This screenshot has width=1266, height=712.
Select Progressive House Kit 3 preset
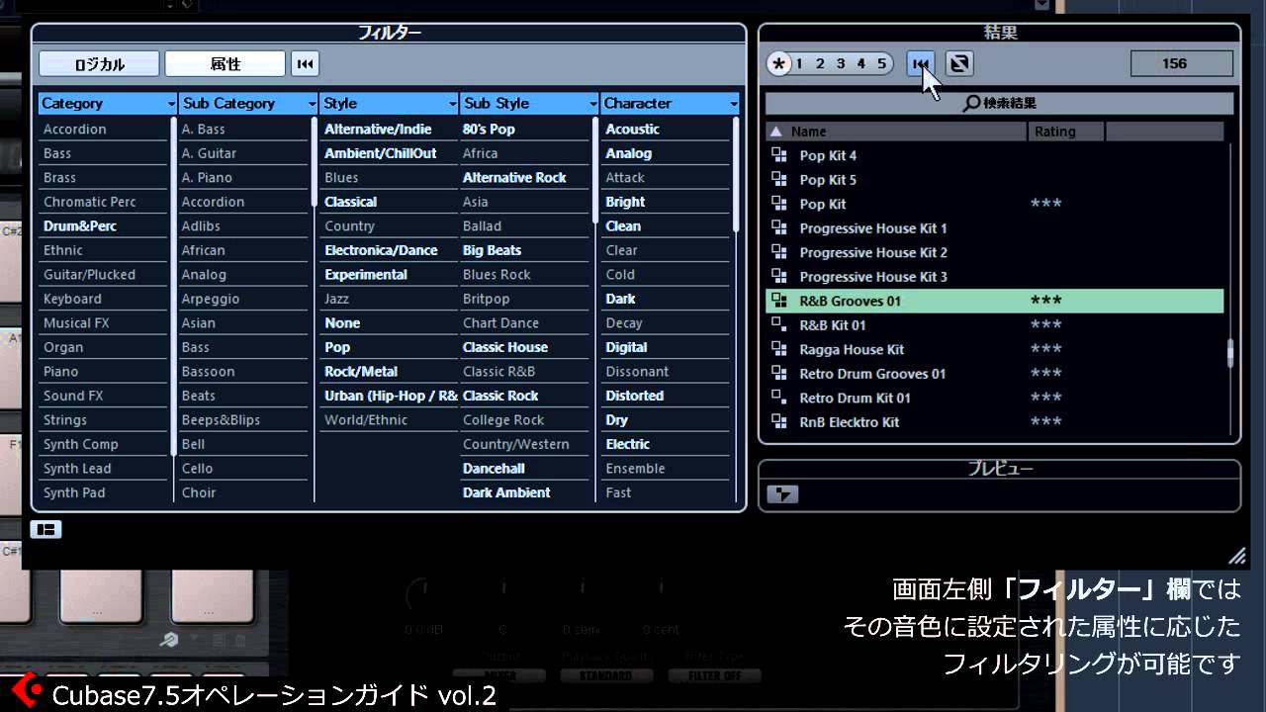[x=873, y=277]
